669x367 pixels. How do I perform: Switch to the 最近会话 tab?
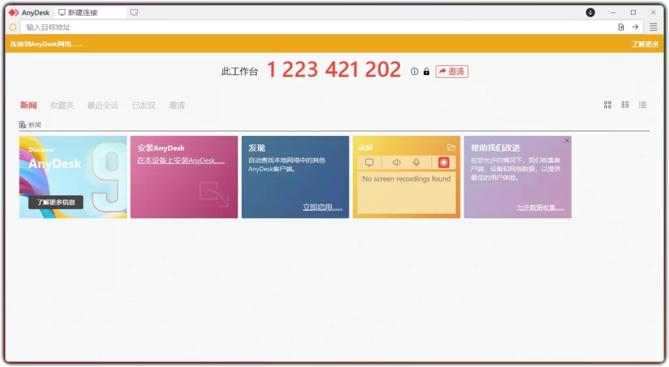(x=103, y=105)
